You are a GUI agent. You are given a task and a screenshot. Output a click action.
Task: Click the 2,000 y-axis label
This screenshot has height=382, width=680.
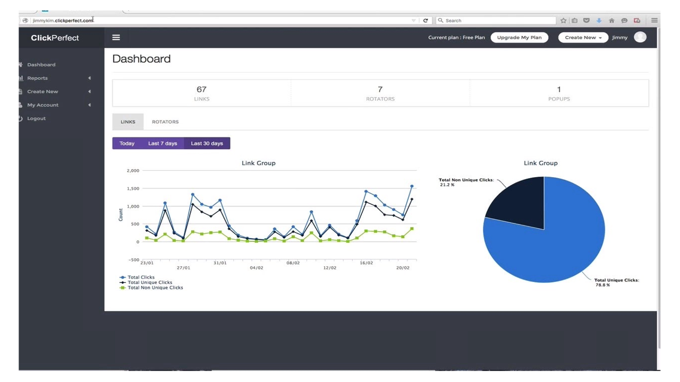click(133, 170)
